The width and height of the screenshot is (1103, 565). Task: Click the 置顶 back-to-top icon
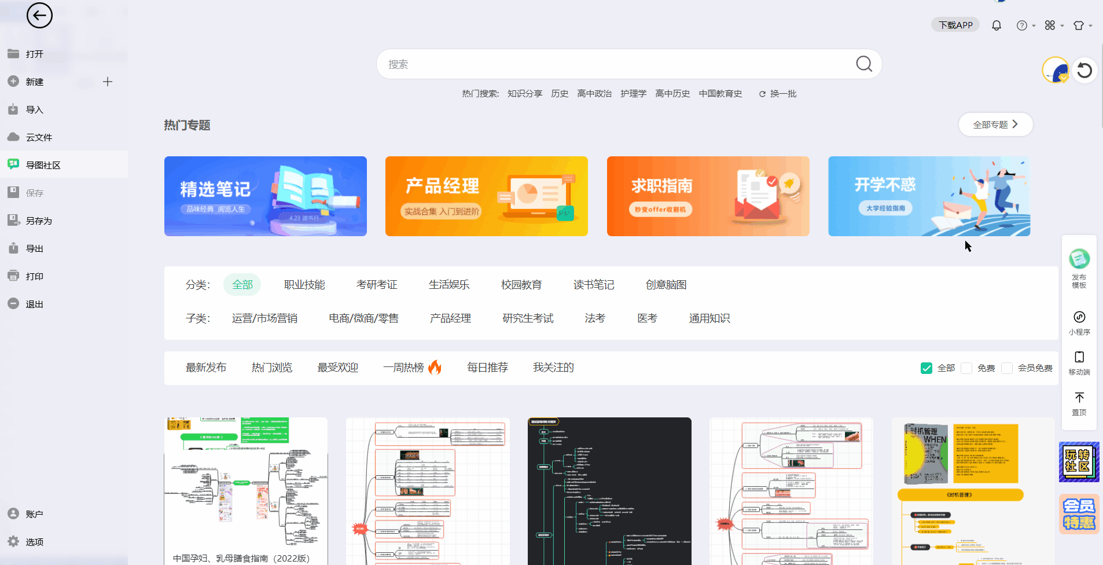(1079, 397)
